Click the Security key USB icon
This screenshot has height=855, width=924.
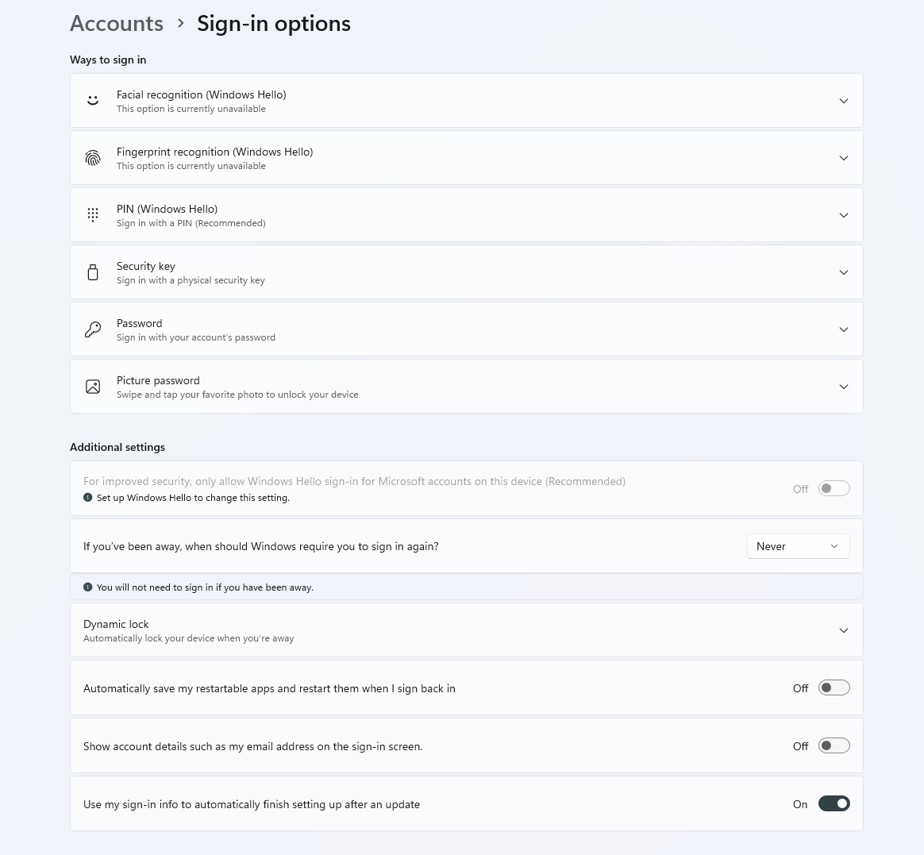point(93,272)
